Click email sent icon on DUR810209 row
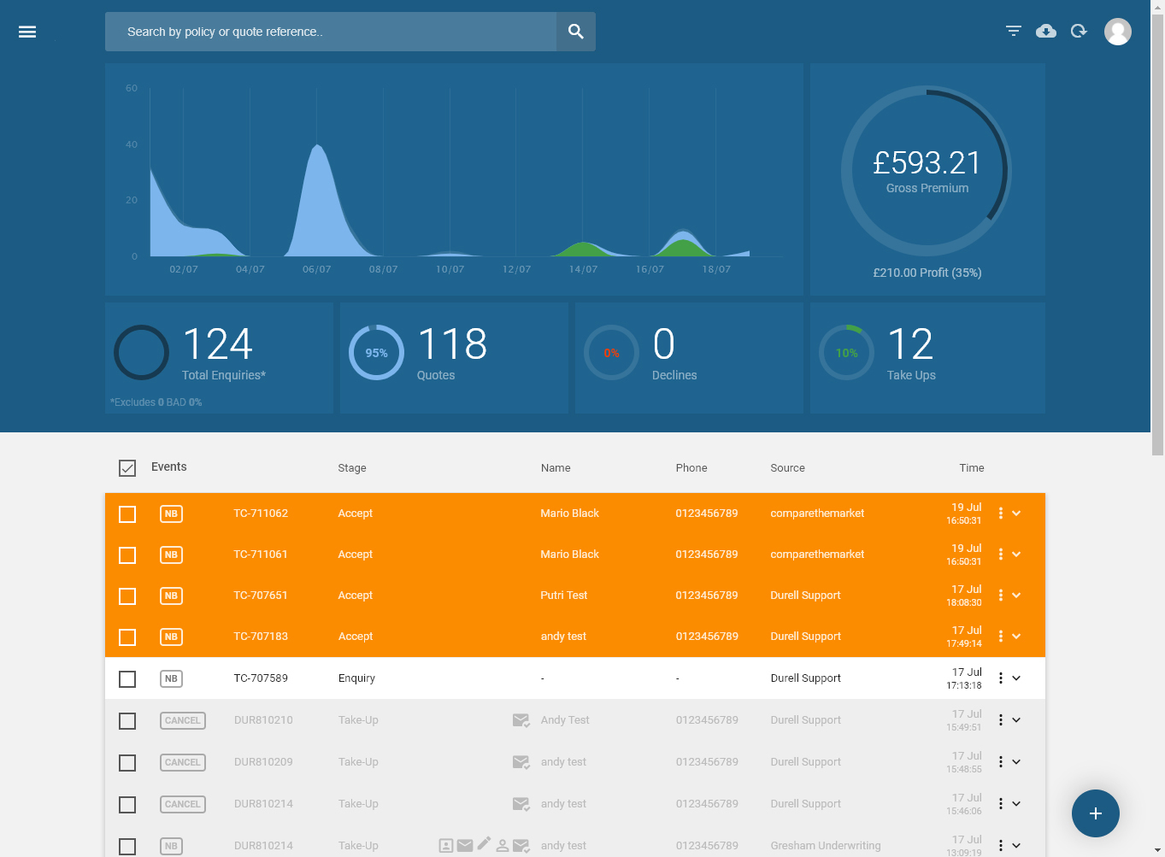The height and width of the screenshot is (857, 1165). coord(521,762)
